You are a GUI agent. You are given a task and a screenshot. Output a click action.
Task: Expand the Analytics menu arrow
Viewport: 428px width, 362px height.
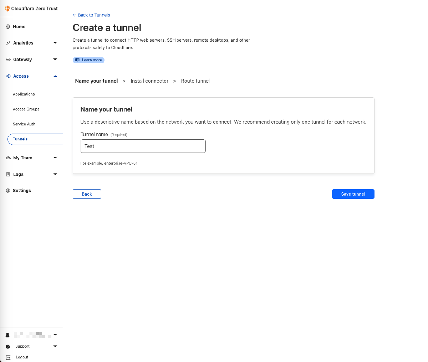pyautogui.click(x=55, y=43)
